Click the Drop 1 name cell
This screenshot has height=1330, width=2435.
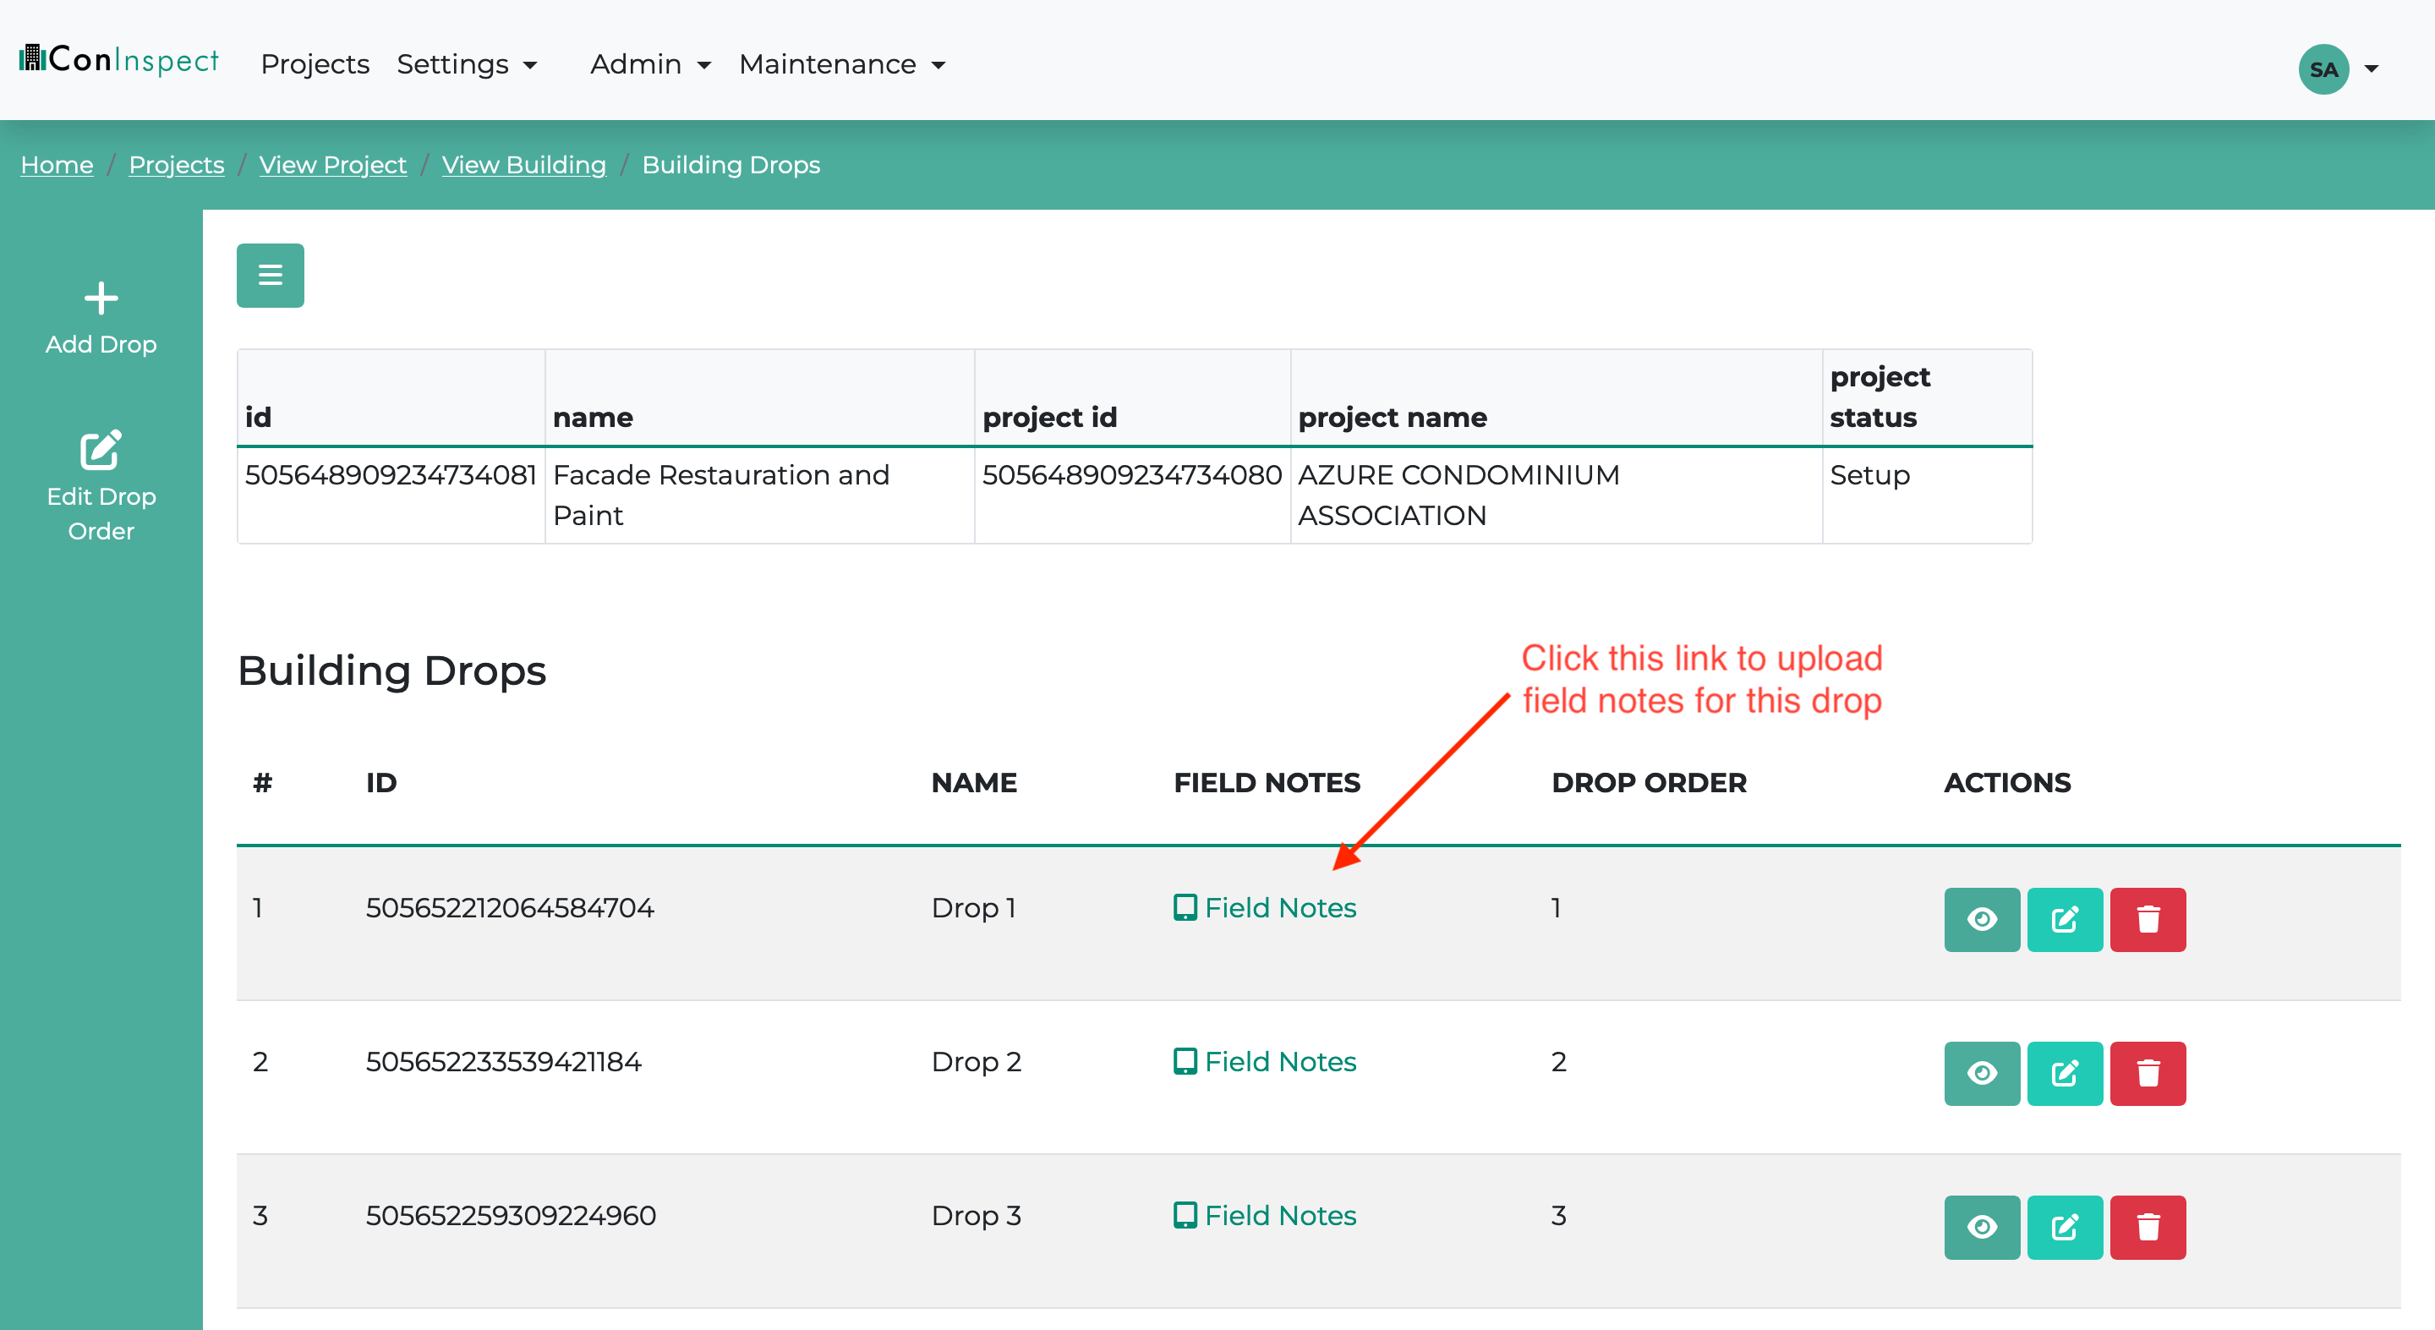(x=974, y=907)
